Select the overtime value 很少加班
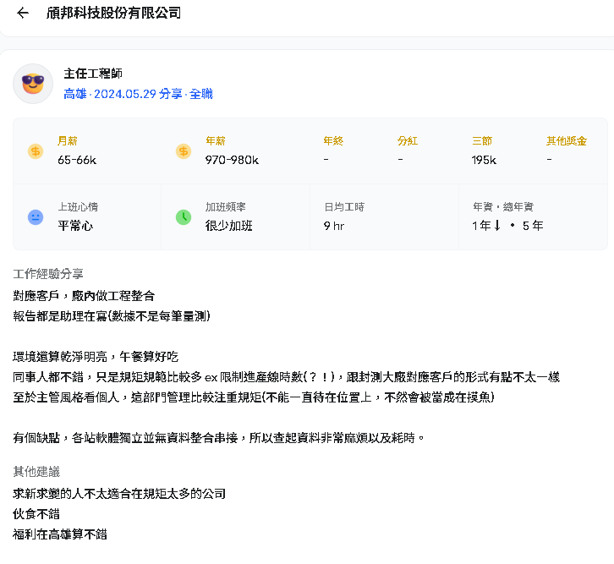 pyautogui.click(x=229, y=226)
